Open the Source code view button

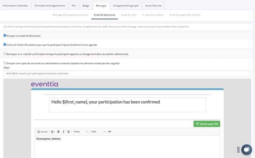pos(43,132)
